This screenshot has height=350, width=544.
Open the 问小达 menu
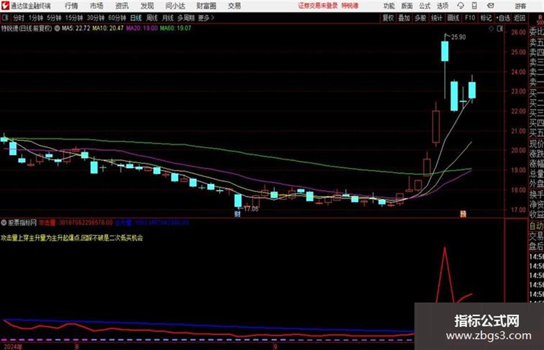pyautogui.click(x=175, y=6)
